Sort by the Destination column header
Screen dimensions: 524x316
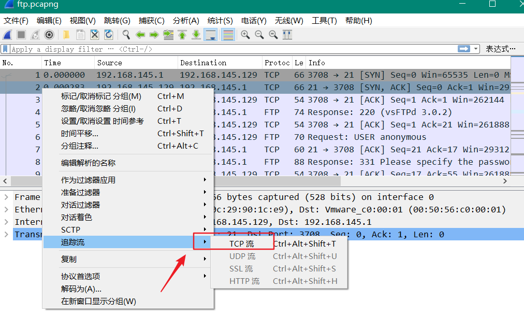point(220,63)
